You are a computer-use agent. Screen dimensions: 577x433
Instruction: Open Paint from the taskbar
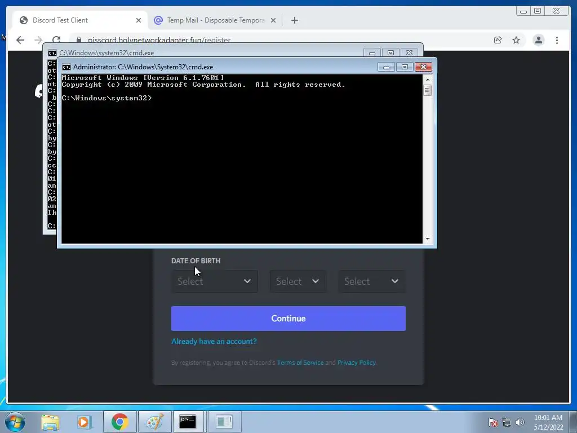click(154, 422)
